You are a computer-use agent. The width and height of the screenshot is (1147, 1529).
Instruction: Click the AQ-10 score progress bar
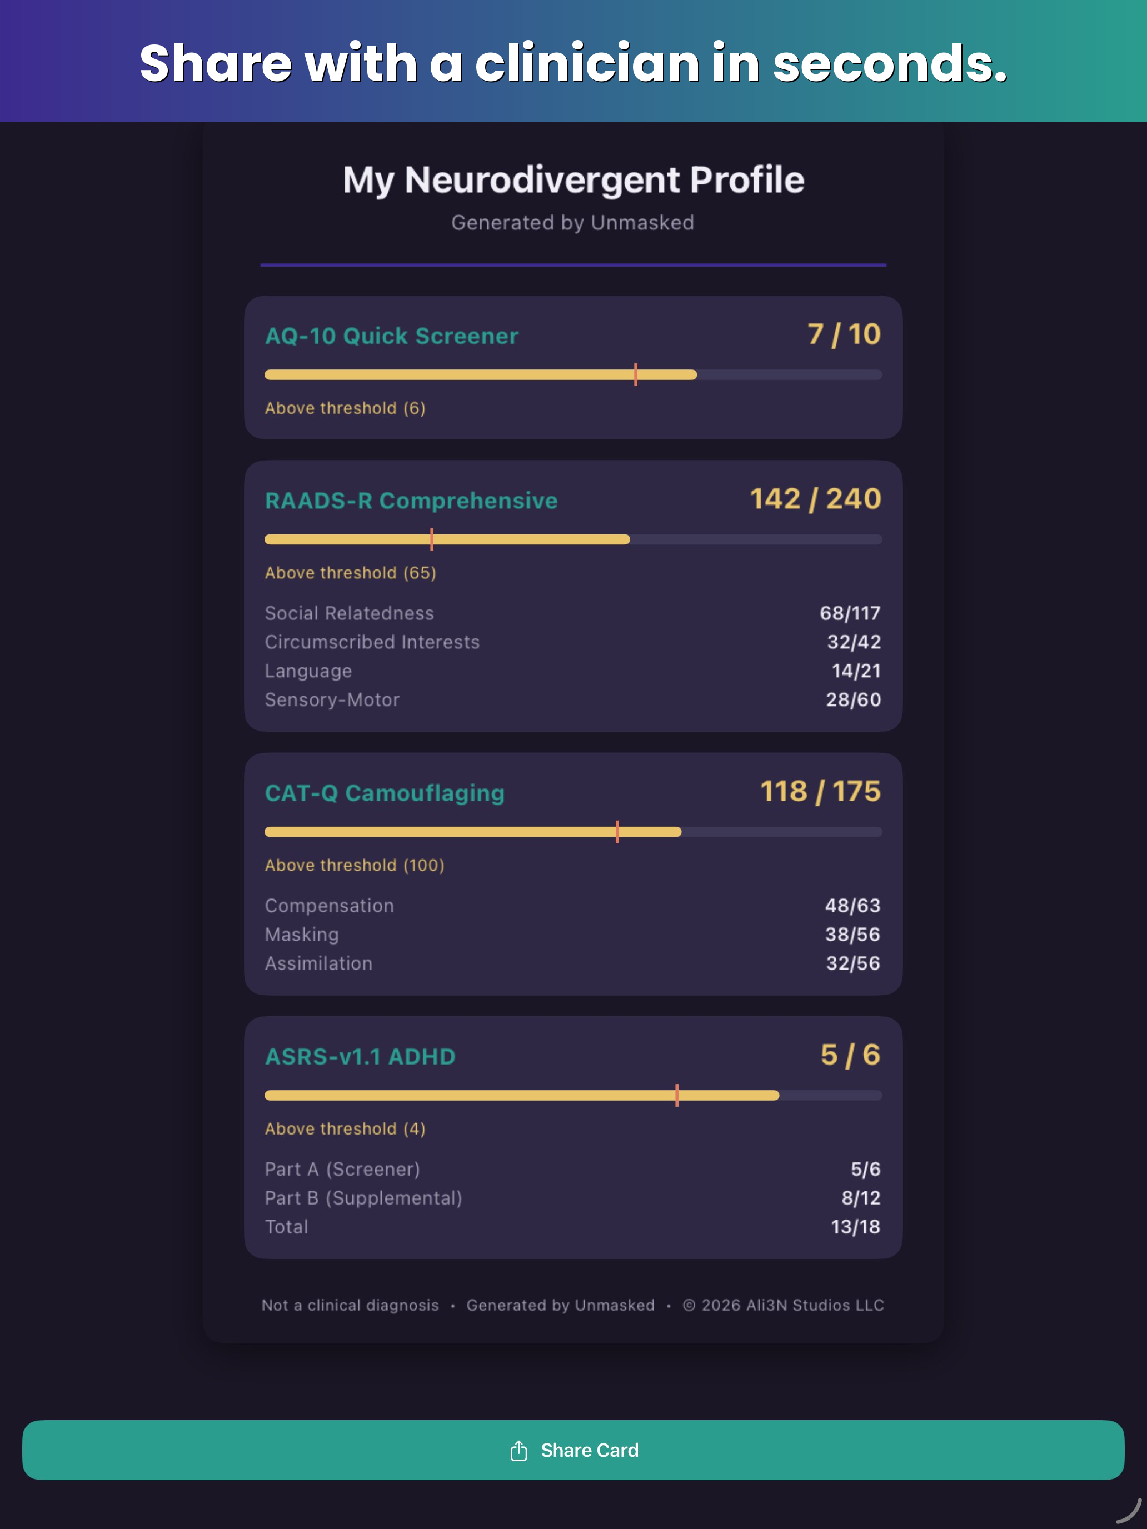(573, 374)
